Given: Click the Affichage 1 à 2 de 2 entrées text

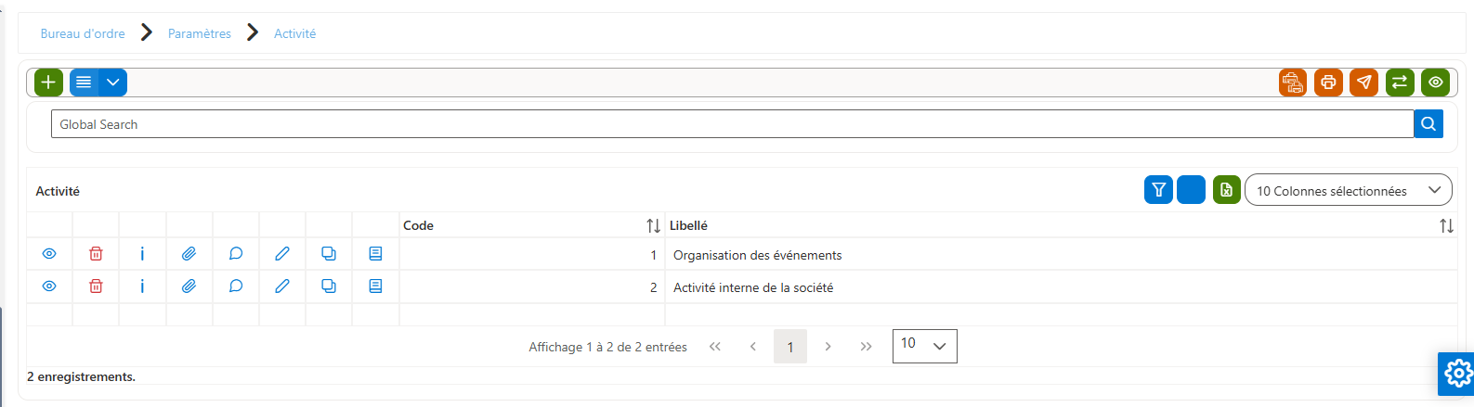Looking at the screenshot, I should (607, 347).
